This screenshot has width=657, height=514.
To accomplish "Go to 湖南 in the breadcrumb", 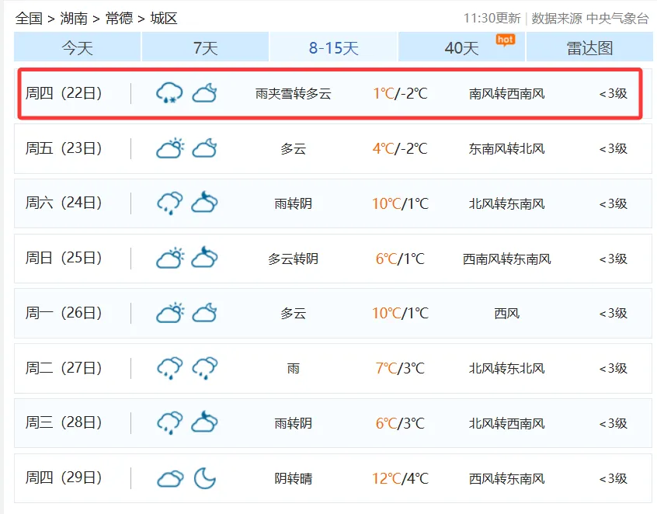I will tap(74, 19).
